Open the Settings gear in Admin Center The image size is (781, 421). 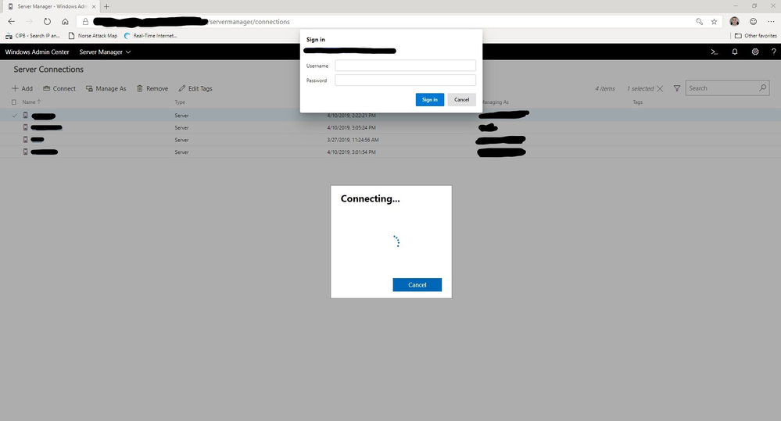point(755,52)
